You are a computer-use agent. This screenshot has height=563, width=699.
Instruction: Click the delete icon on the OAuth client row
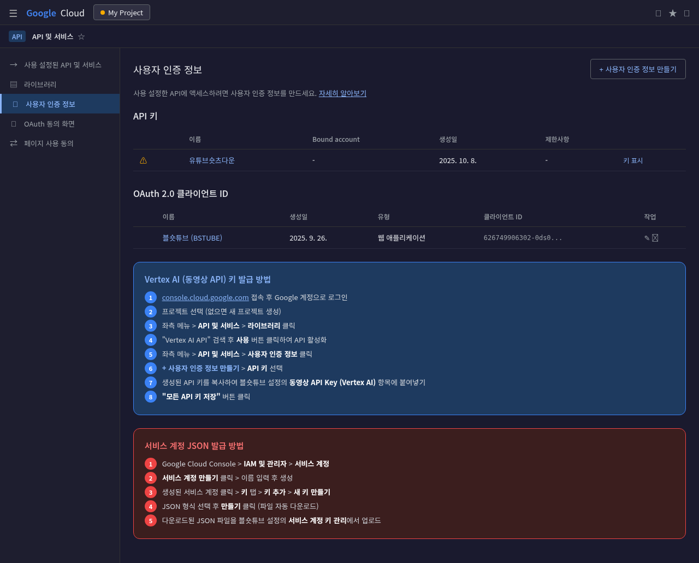[x=655, y=237]
